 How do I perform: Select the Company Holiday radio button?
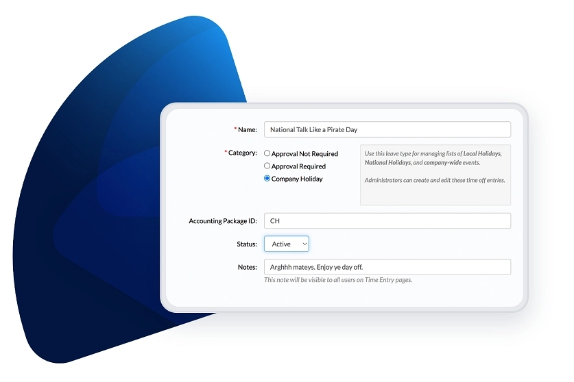pos(267,179)
